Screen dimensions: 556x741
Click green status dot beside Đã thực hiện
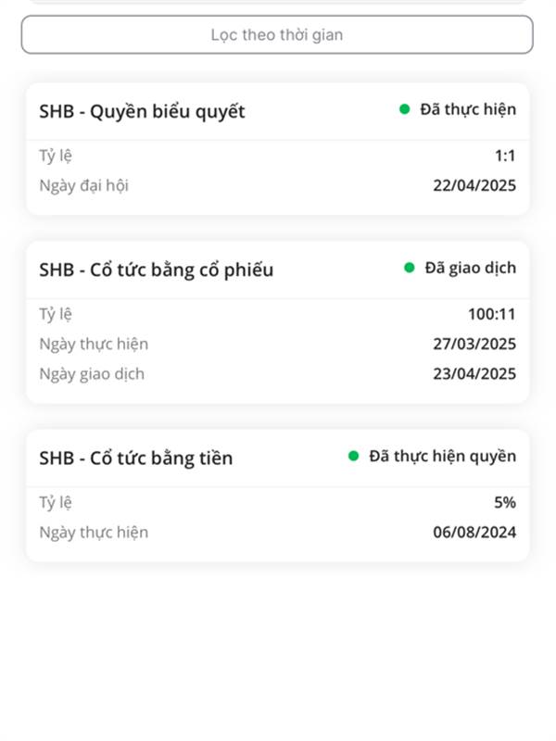pos(404,109)
